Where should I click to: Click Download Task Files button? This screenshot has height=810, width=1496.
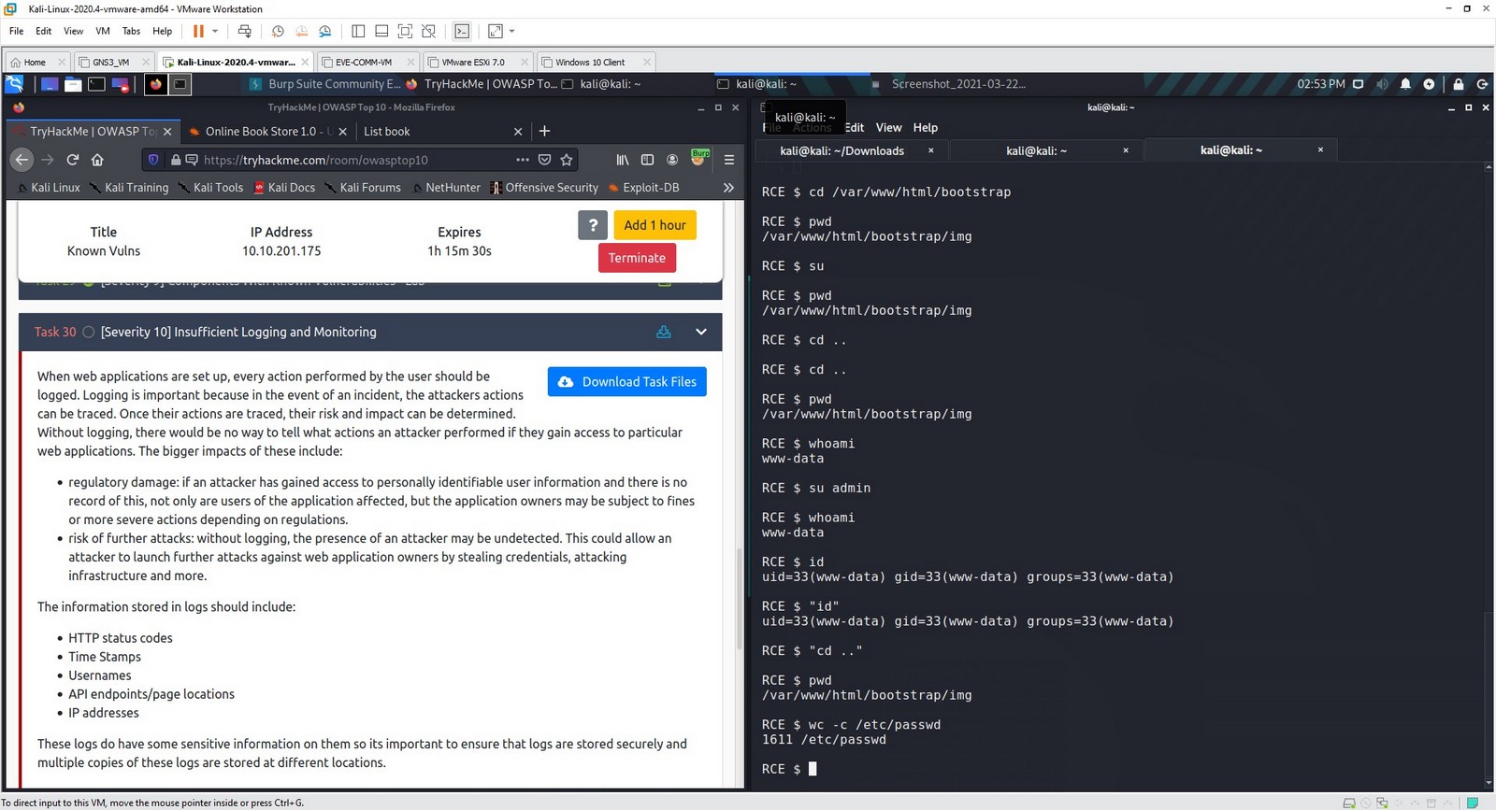pyautogui.click(x=626, y=381)
